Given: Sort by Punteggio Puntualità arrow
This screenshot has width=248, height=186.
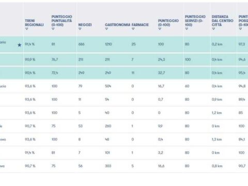Looking at the screenshot, I should click(x=53, y=29).
